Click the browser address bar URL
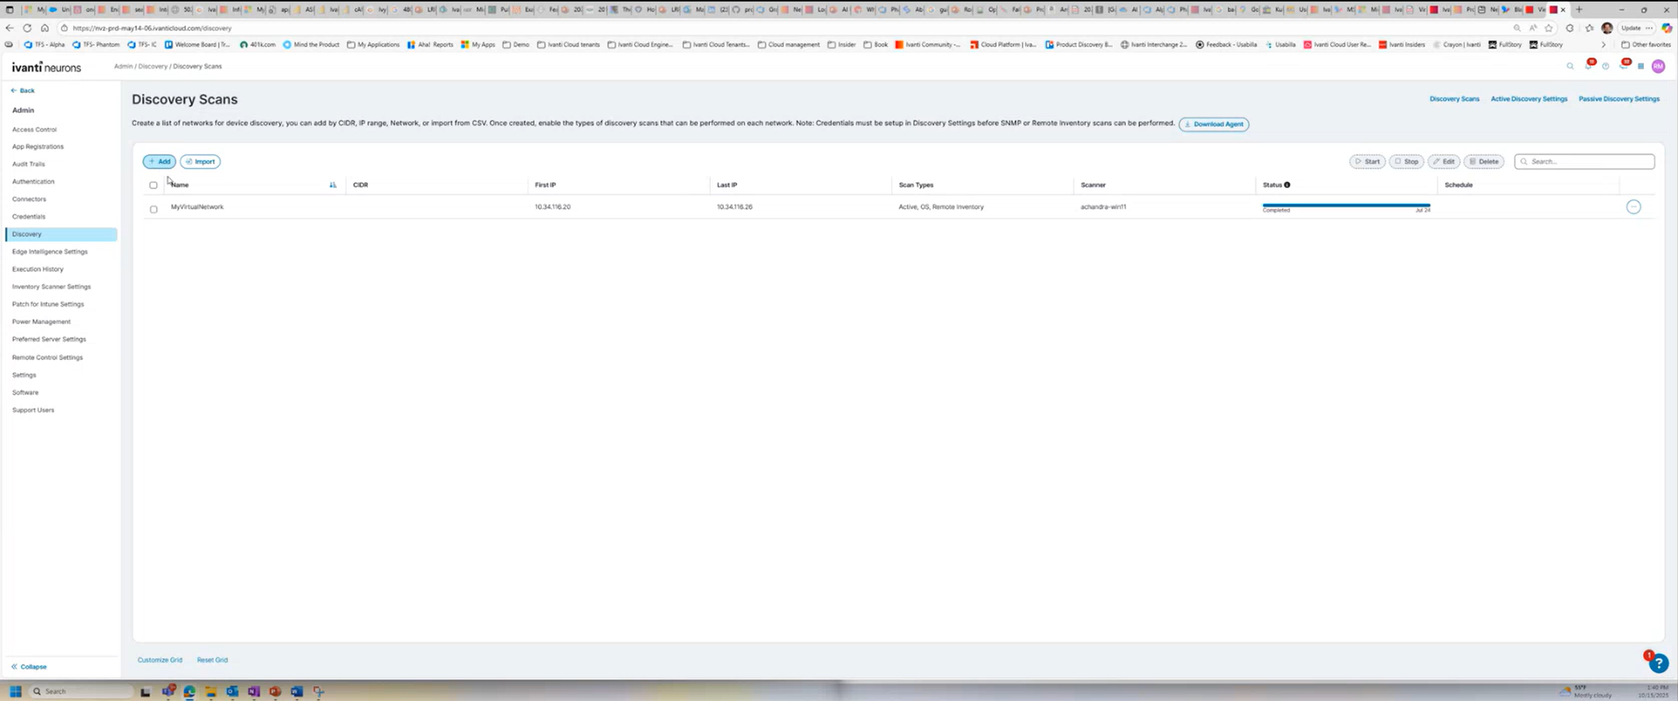Image resolution: width=1678 pixels, height=701 pixels. click(x=152, y=28)
